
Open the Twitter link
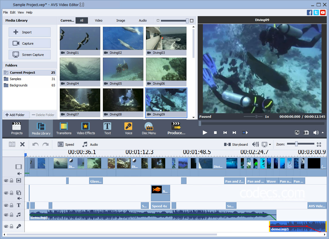[316, 12]
